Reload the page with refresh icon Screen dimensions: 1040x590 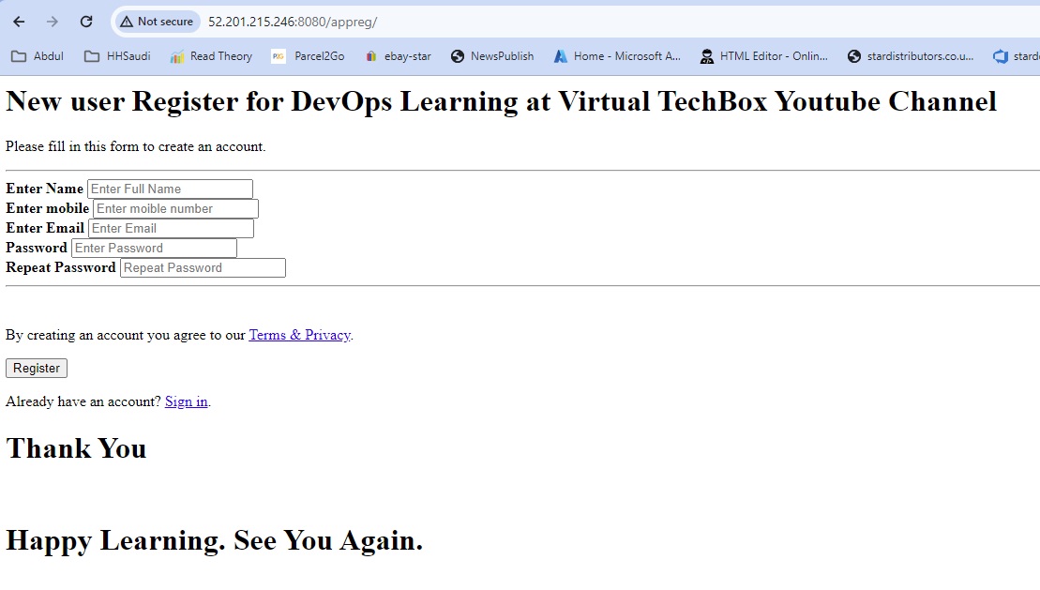click(86, 22)
